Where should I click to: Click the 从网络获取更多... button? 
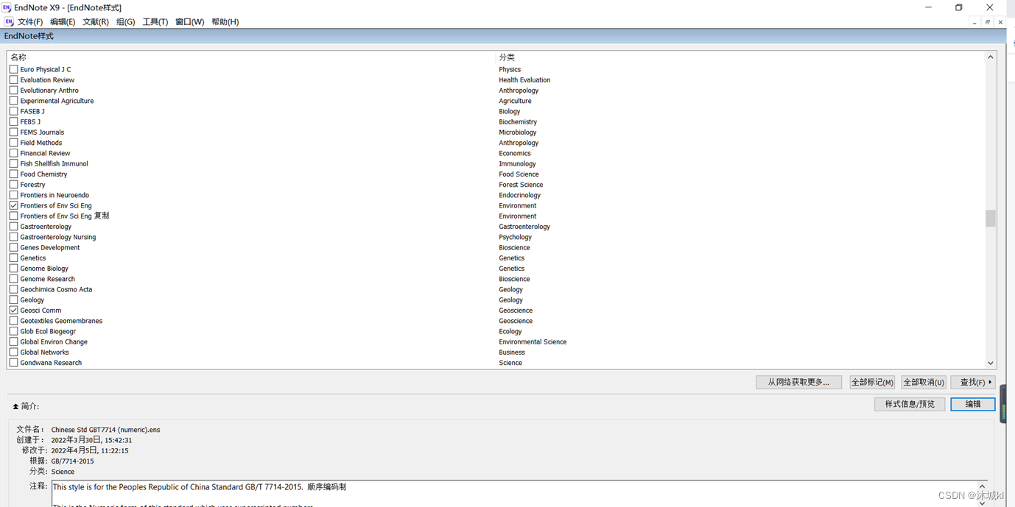798,382
